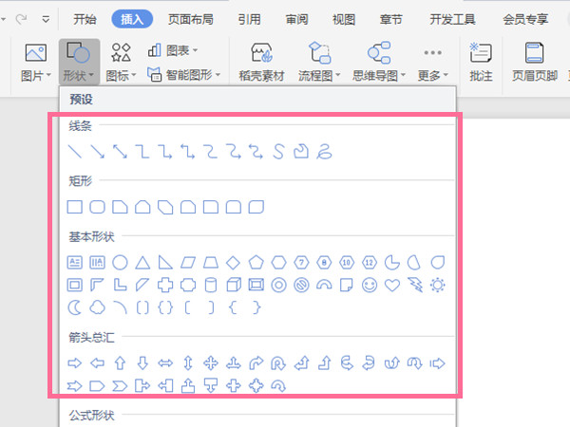The width and height of the screenshot is (570, 427).
Task: Select the heart shape
Action: coord(392,285)
